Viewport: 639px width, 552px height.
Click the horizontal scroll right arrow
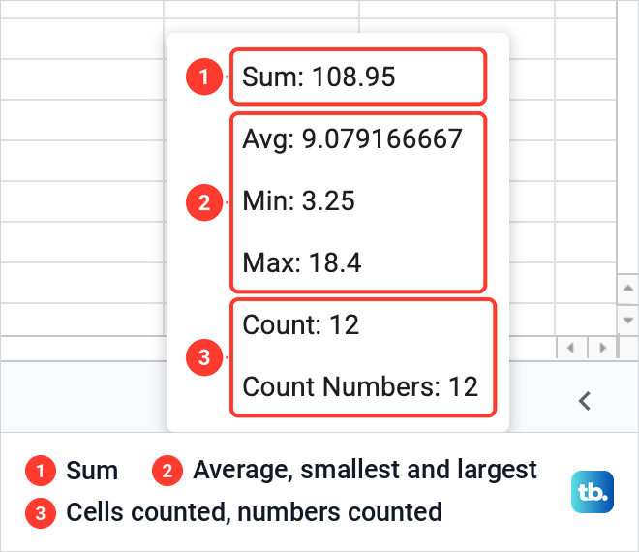602,348
